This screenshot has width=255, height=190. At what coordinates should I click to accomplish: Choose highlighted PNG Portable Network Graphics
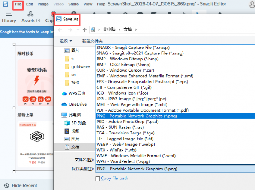tap(175, 116)
